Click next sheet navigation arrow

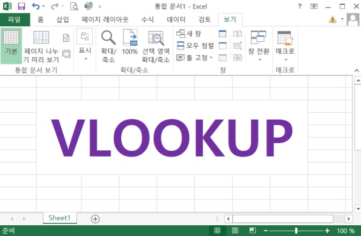pyautogui.click(x=24, y=219)
